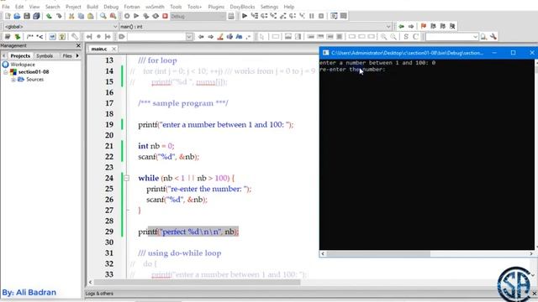Screen dimensions: 538x302
Task: Redo the last undone edit
Action: 59,16
